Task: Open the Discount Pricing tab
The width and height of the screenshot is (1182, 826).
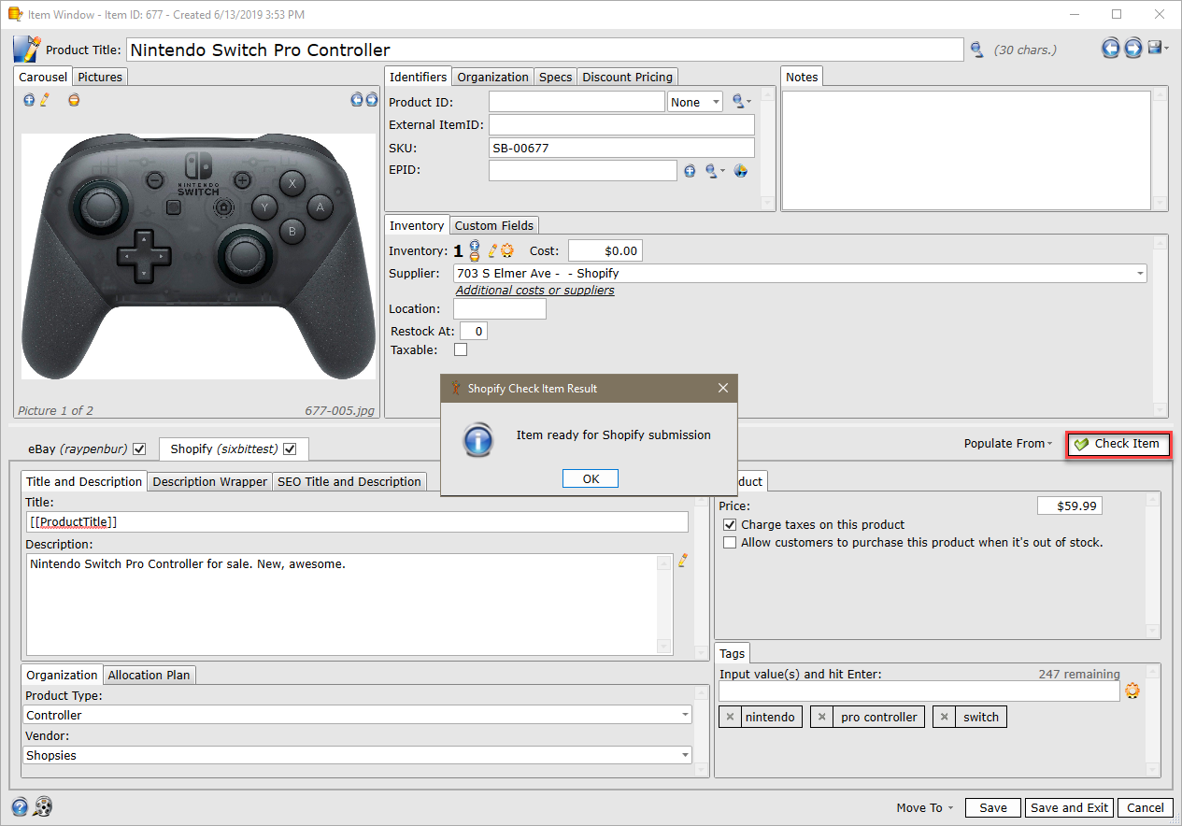Action: click(627, 77)
